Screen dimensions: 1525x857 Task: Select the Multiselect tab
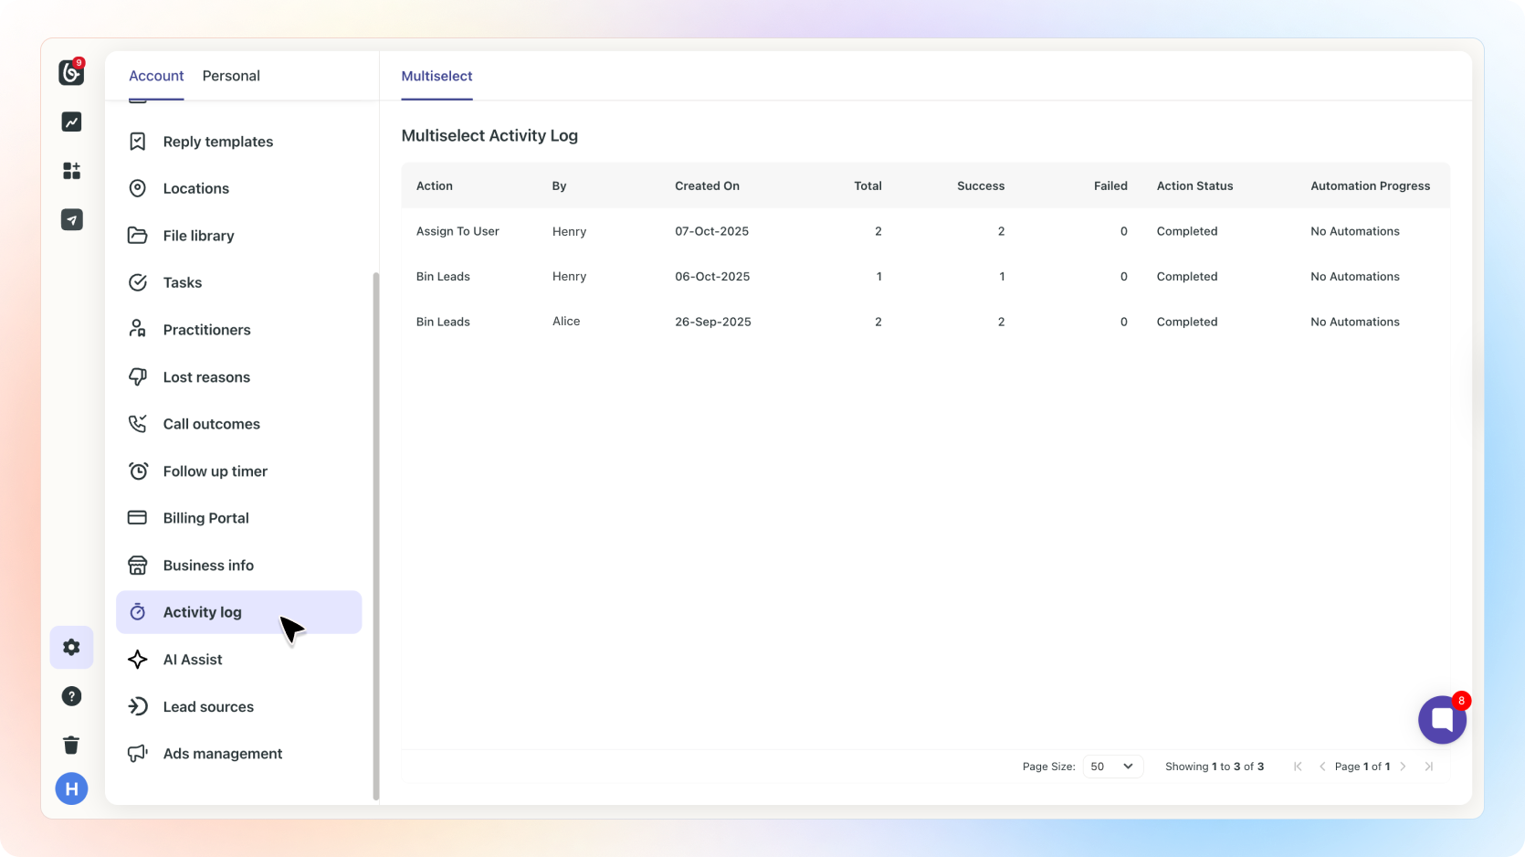click(437, 76)
